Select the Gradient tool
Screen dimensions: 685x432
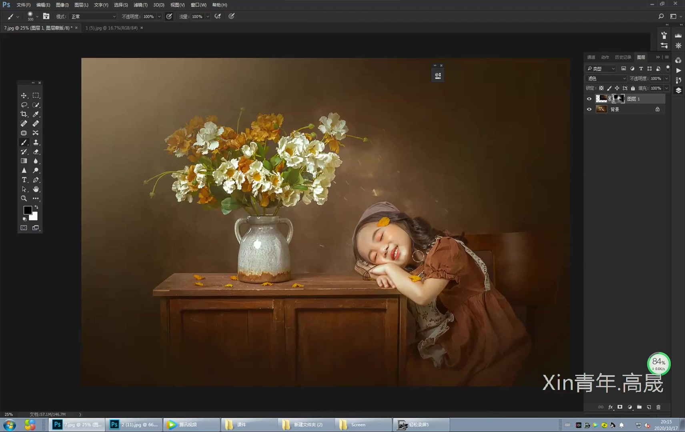(x=24, y=161)
